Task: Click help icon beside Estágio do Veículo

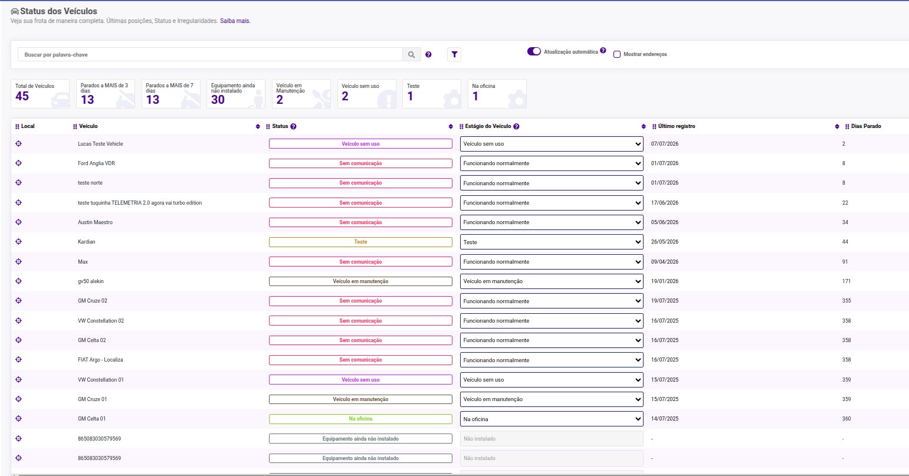Action: [x=516, y=126]
